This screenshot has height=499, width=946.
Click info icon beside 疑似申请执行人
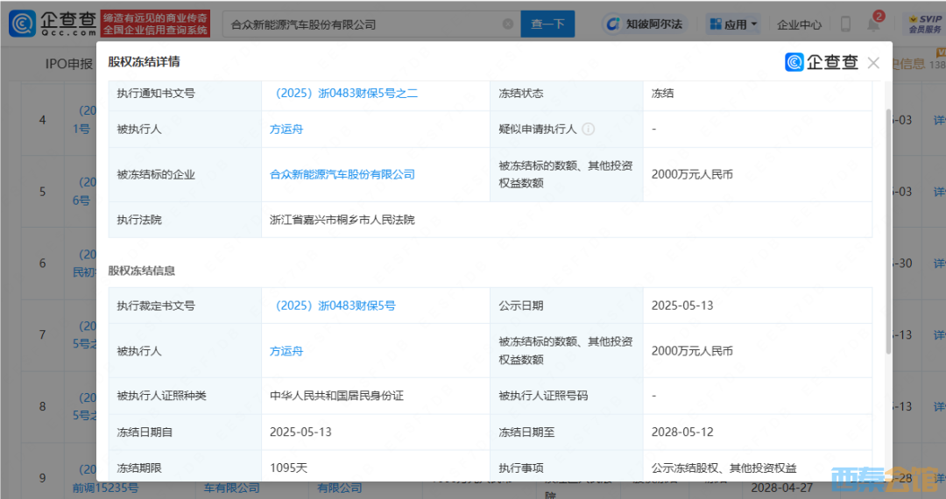[589, 130]
